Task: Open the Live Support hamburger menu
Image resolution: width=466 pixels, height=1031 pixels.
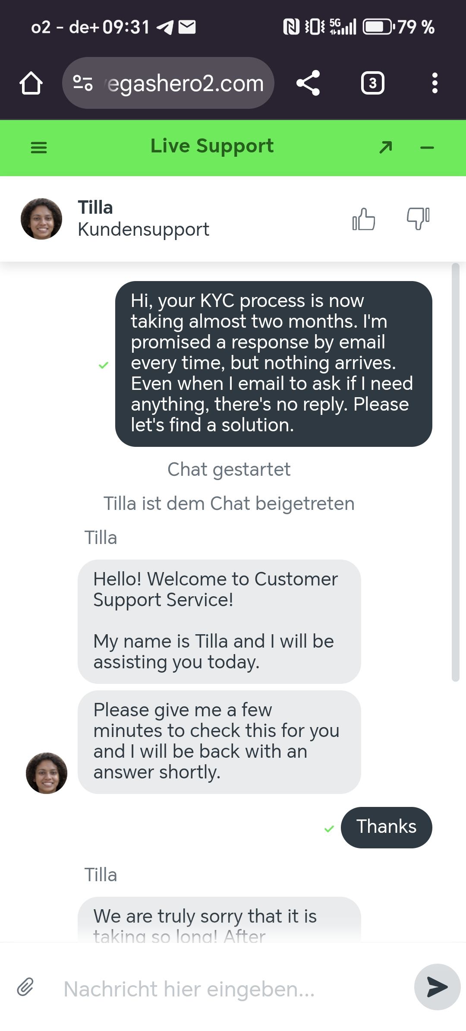Action: coord(39,148)
